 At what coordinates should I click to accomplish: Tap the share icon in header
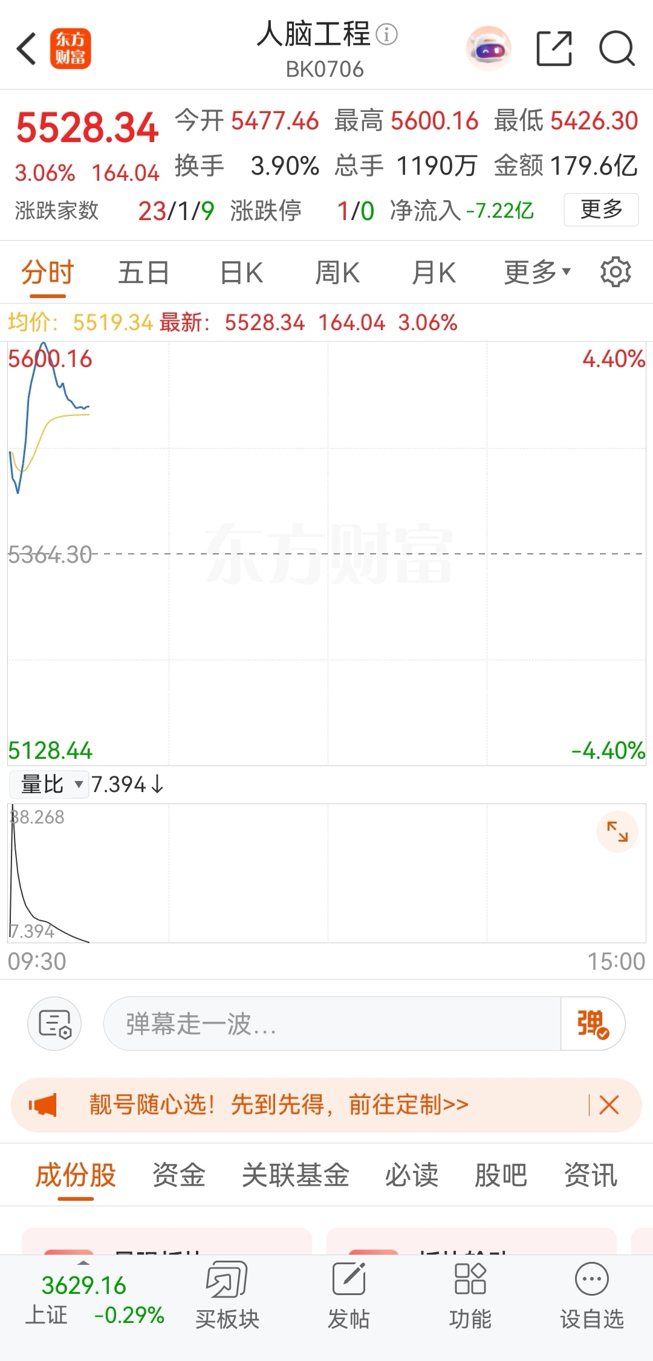554,48
